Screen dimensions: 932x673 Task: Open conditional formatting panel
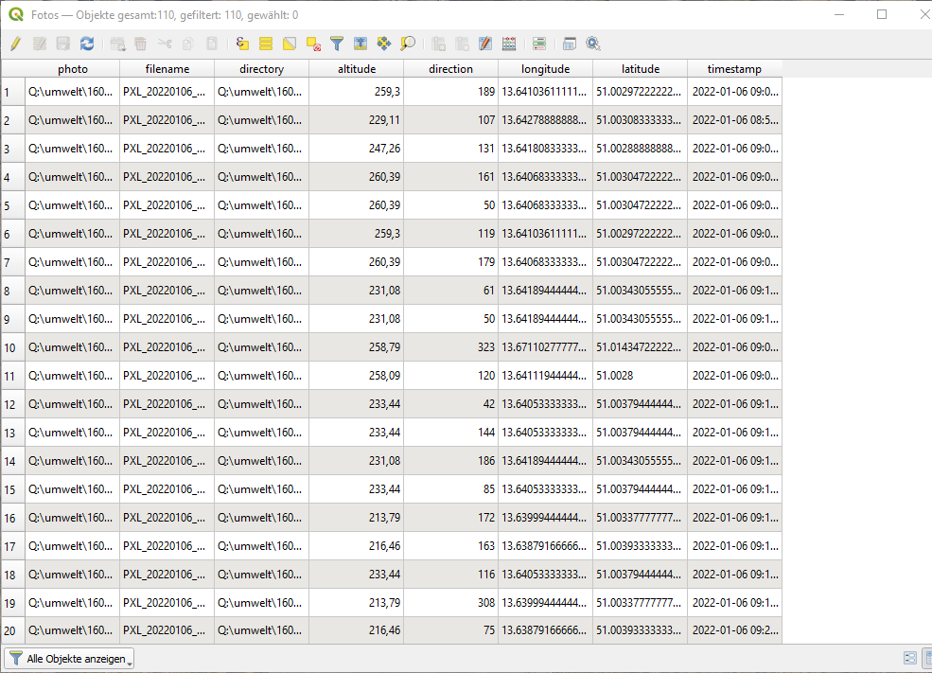click(x=539, y=44)
